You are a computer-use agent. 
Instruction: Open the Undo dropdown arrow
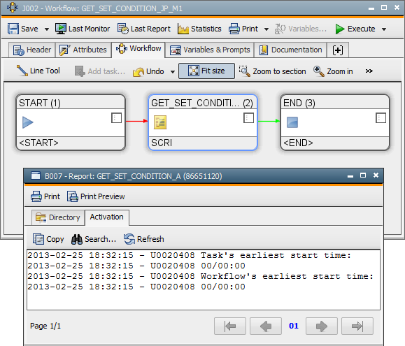coord(173,72)
